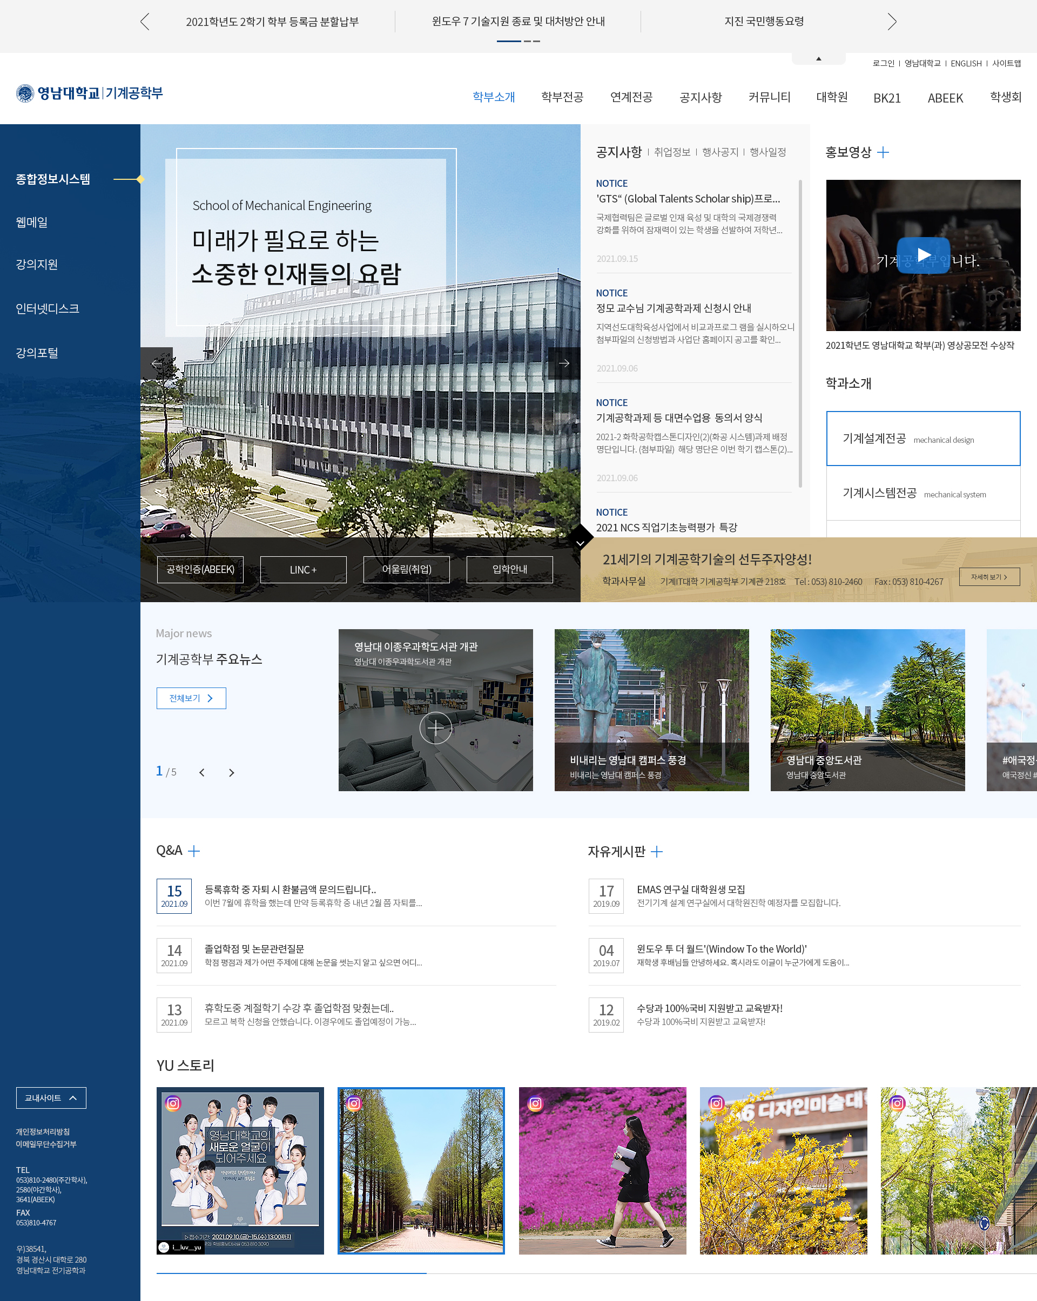Click LINC + button
This screenshot has height=1301, width=1037.
pyautogui.click(x=303, y=570)
